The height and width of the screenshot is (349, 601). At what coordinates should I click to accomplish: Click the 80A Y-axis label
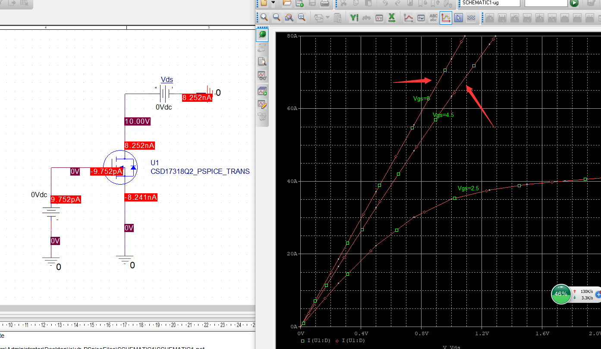pyautogui.click(x=292, y=36)
